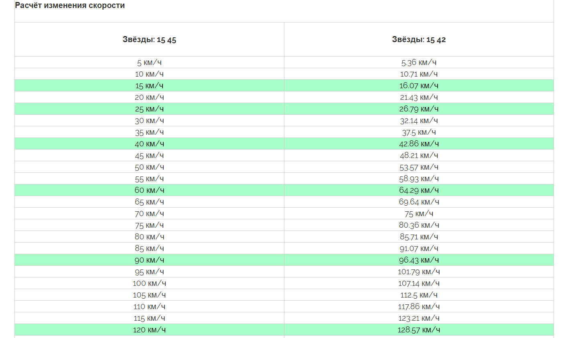Click the 'Расчёт изменения скорости' heading

tap(70, 6)
